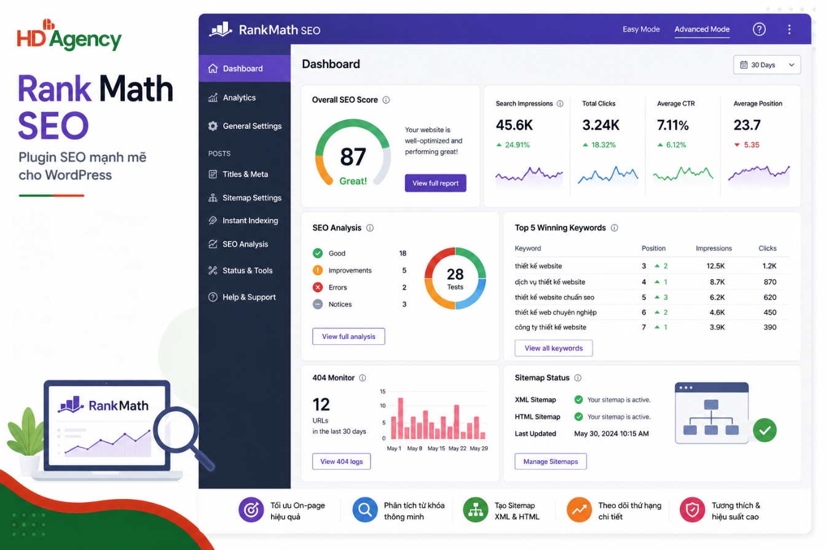Viewport: 826px width, 550px height.
Task: Switch to Easy Mode
Action: point(641,29)
